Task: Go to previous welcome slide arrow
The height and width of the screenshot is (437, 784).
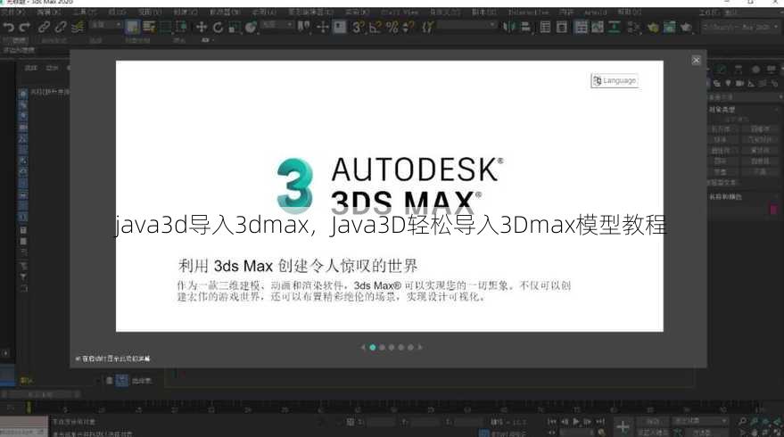Action: point(363,347)
